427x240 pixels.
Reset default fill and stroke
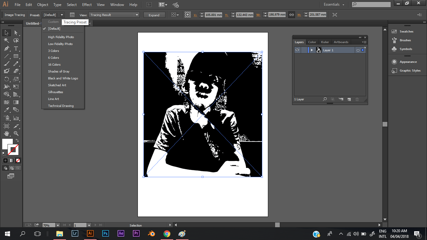[x=4, y=153]
